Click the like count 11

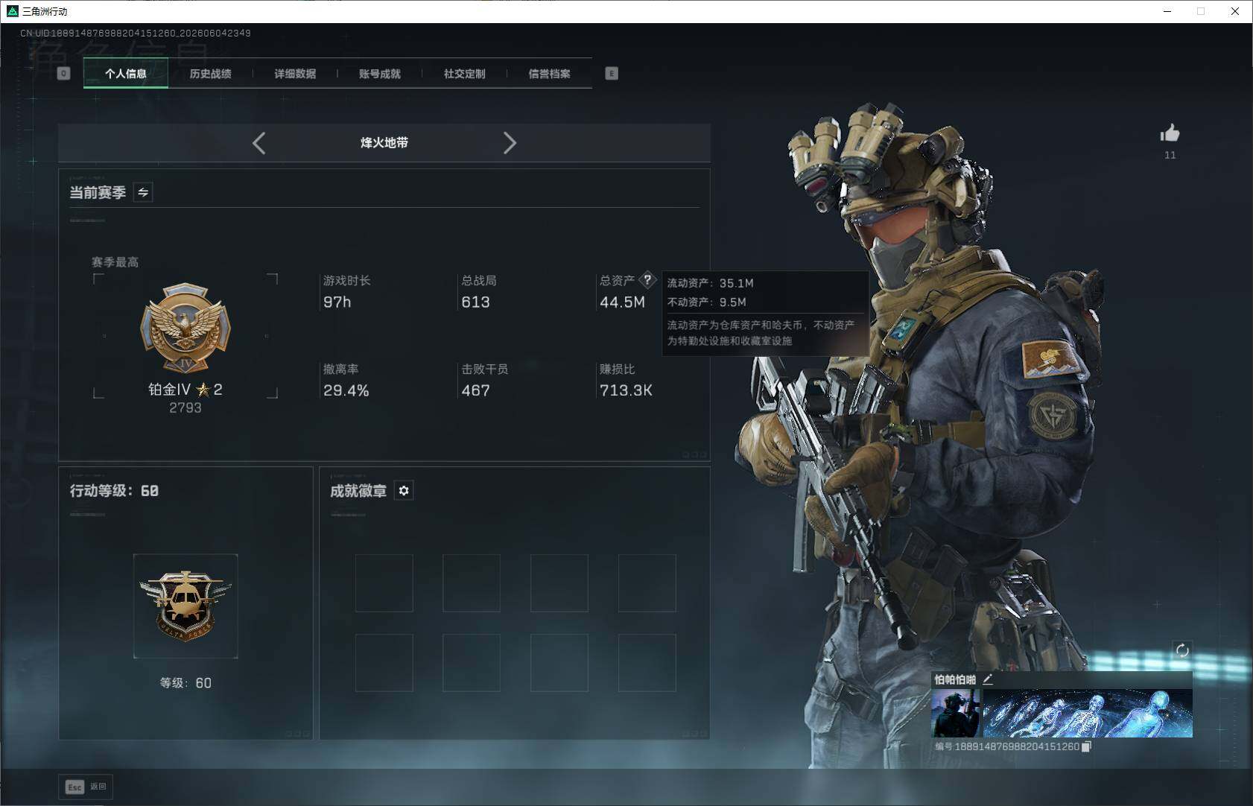[x=1170, y=155]
